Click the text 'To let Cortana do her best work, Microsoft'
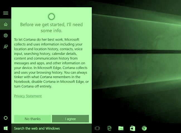 click(47, 40)
